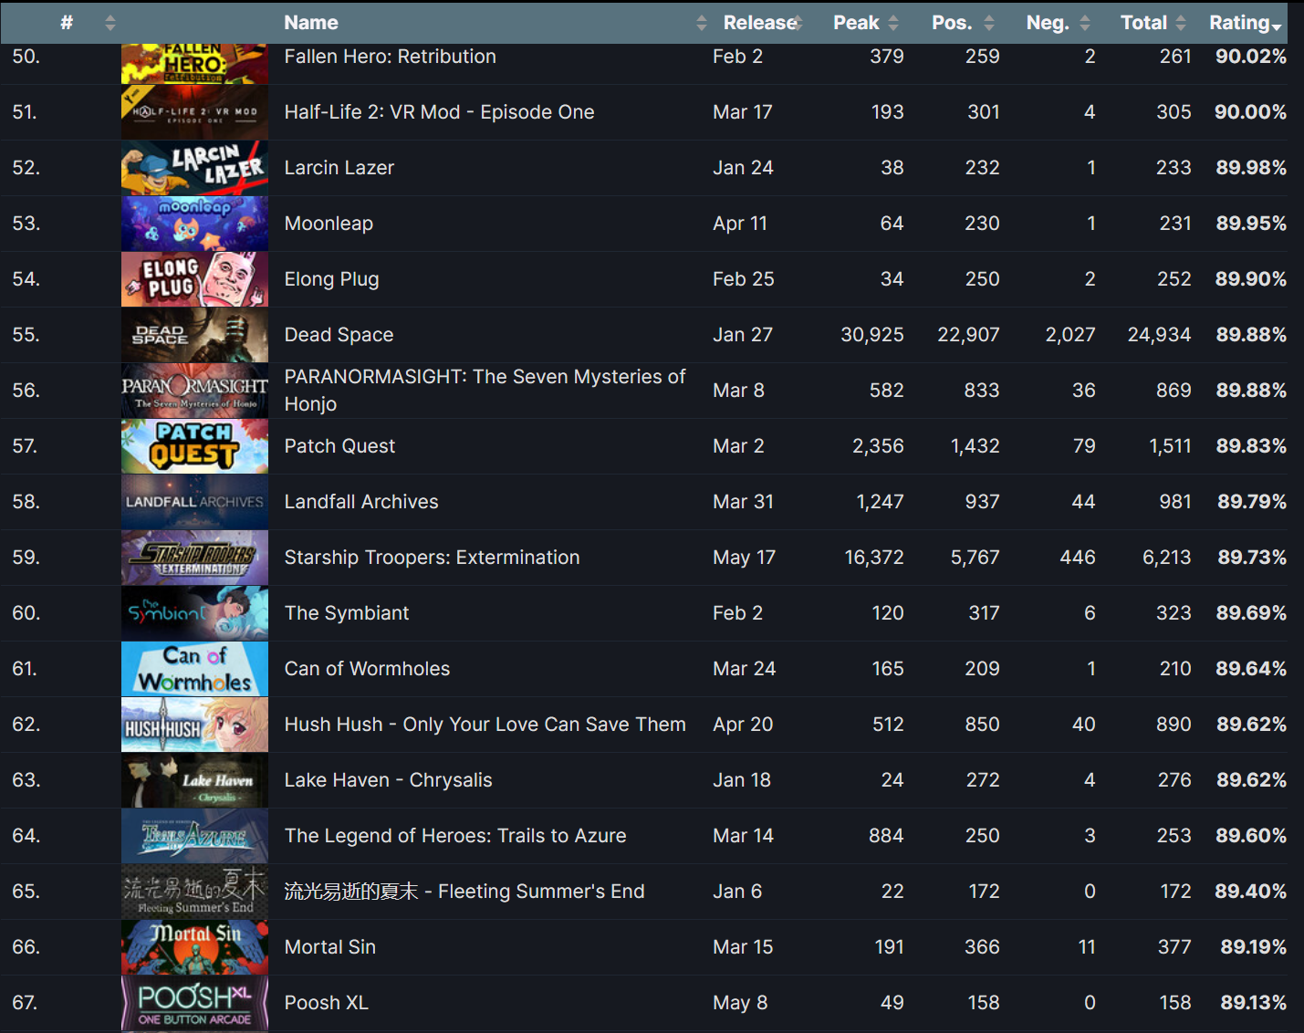This screenshot has height=1033, width=1304.
Task: Open the Fallen Hero: Retribution name link
Action: pos(390,57)
